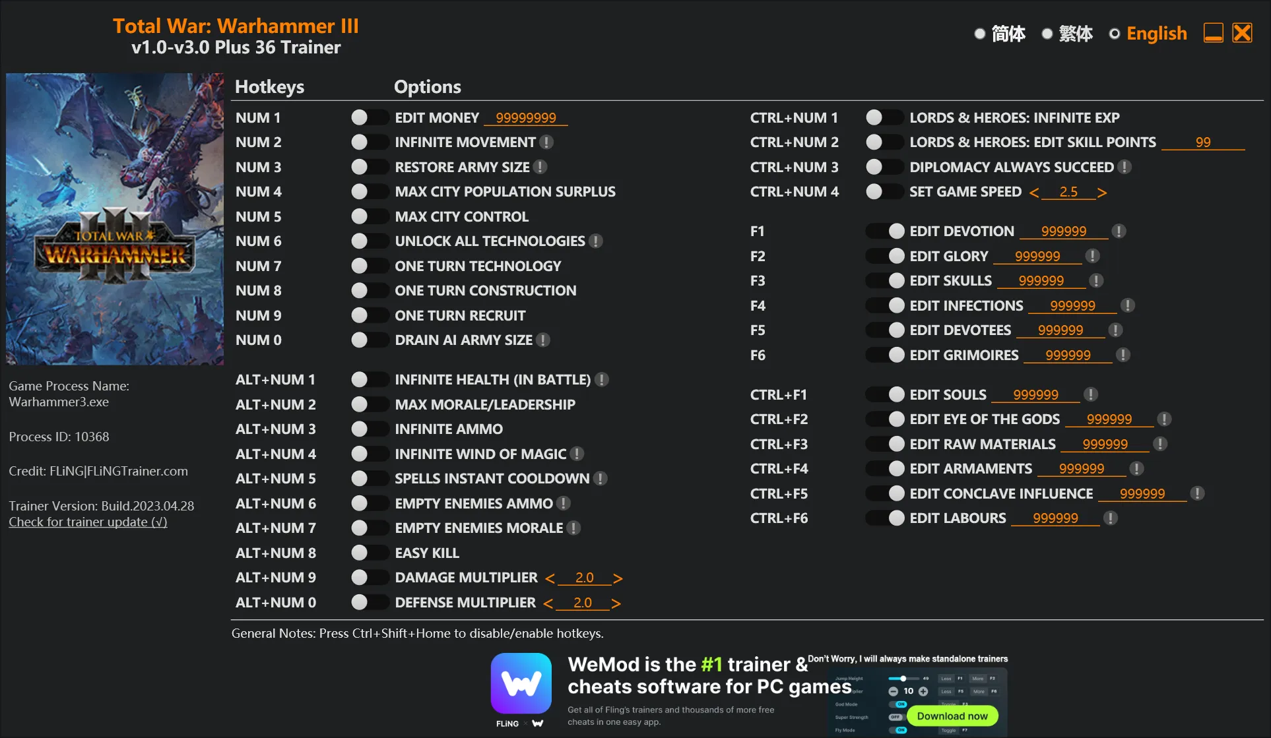Click info icon beside Edit Devotion value
The image size is (1271, 738).
[1119, 231]
